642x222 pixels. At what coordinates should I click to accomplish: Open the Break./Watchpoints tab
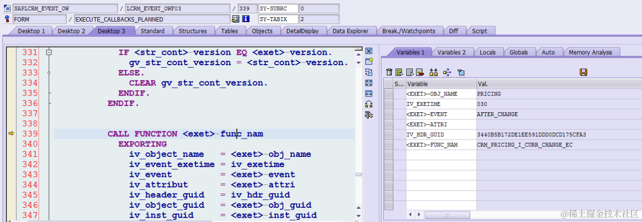point(408,31)
